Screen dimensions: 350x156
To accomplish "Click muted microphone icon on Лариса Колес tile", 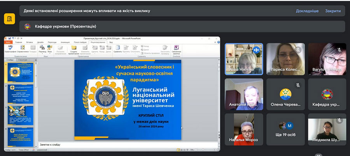I will [x=298, y=50].
